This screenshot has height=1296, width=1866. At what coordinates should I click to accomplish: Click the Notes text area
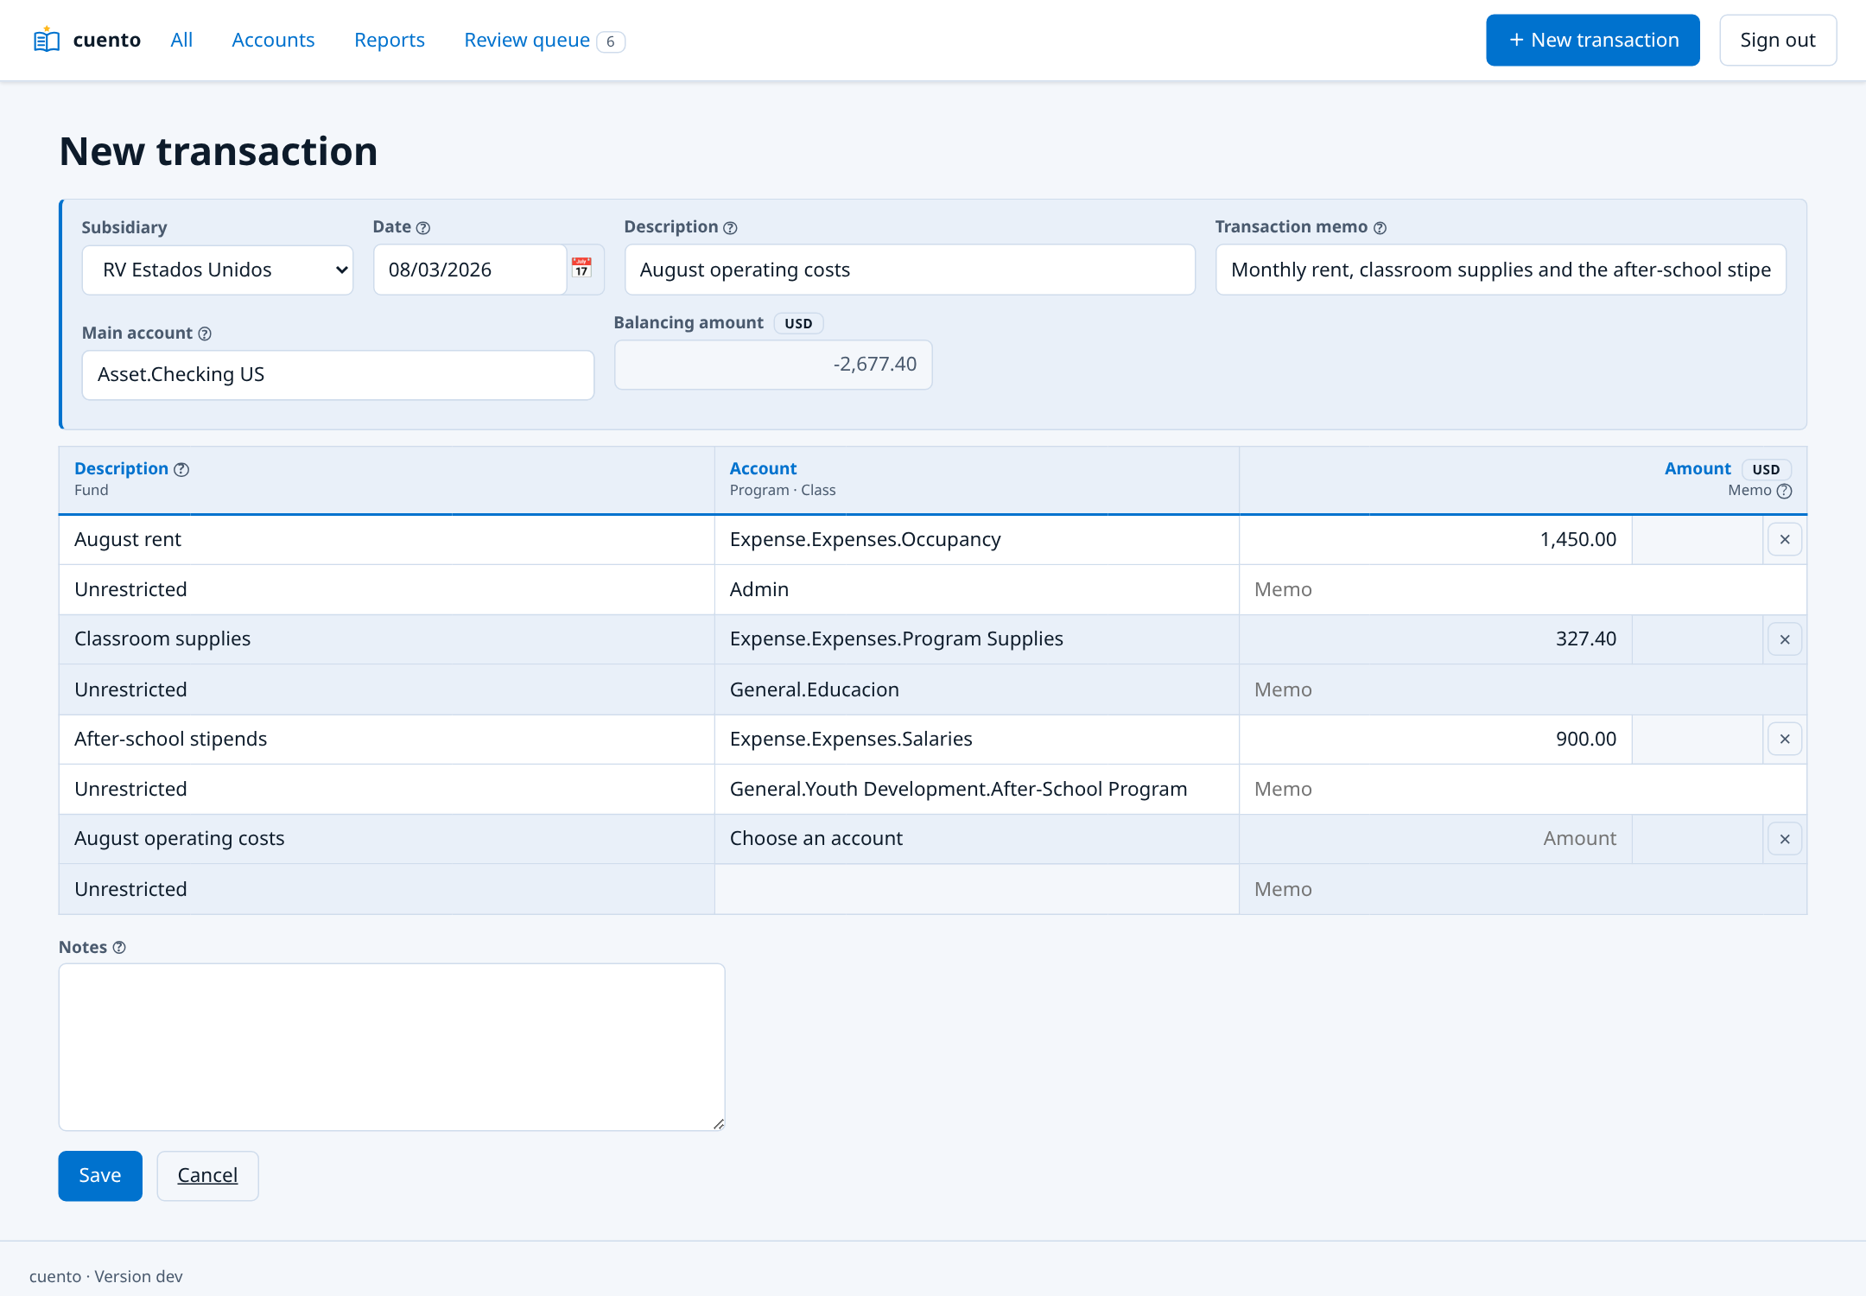click(x=392, y=1047)
